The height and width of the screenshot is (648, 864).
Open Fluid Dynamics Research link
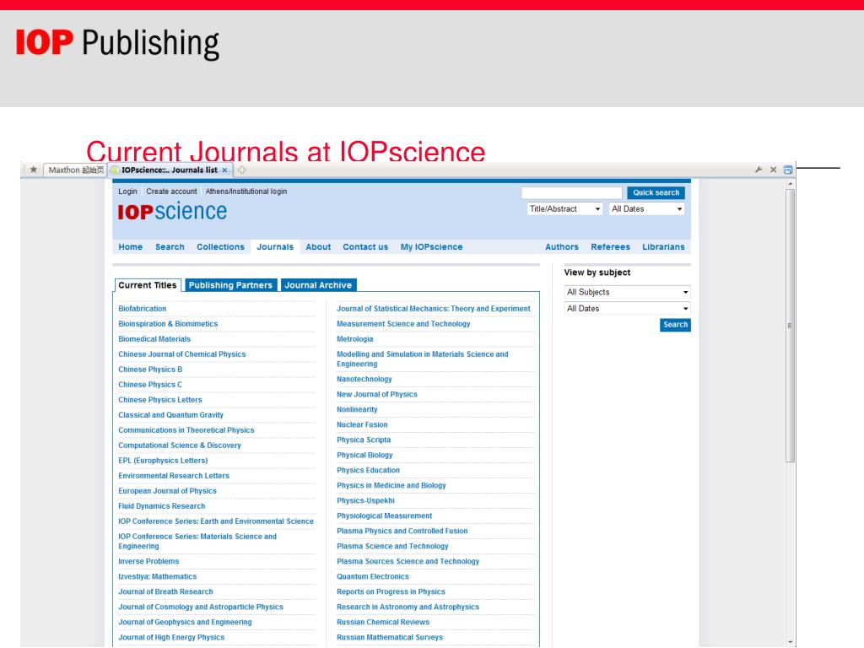pos(161,506)
